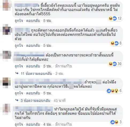Open มีการแก้ไข edit history on last comment

click(x=64, y=124)
